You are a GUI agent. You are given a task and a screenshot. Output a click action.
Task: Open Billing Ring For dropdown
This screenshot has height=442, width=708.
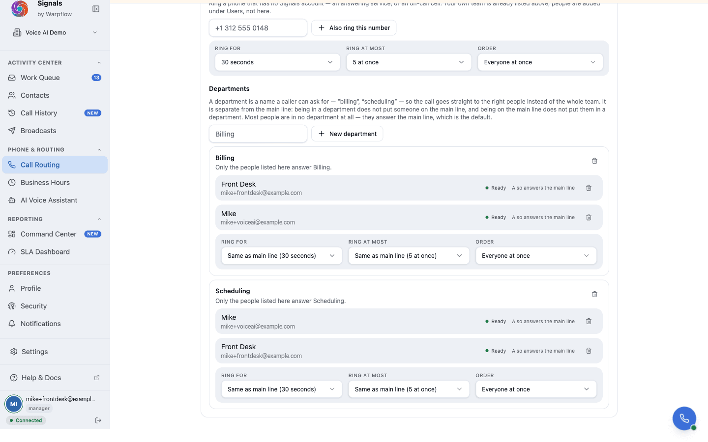(x=282, y=256)
